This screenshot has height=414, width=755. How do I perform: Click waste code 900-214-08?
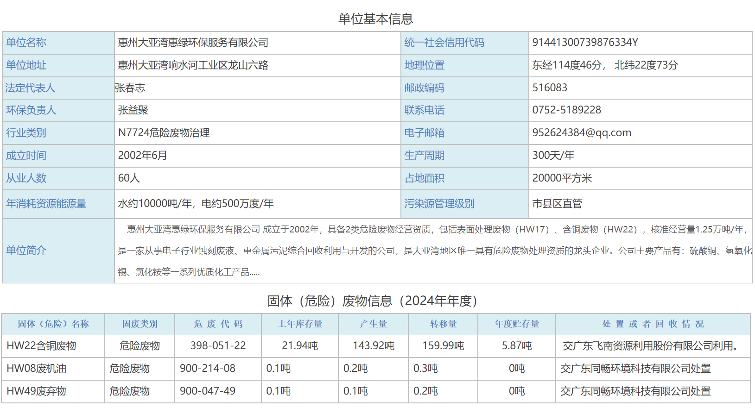click(x=208, y=369)
